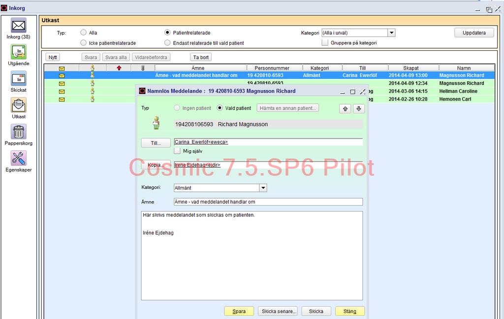Click the Kopia field with Irene Ejdehag
This screenshot has height=319, width=504.
tap(268, 165)
